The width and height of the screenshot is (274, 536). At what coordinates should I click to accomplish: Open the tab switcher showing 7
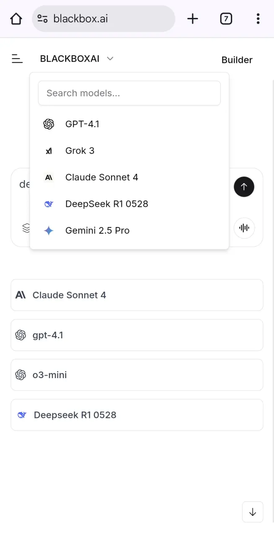pos(226,18)
